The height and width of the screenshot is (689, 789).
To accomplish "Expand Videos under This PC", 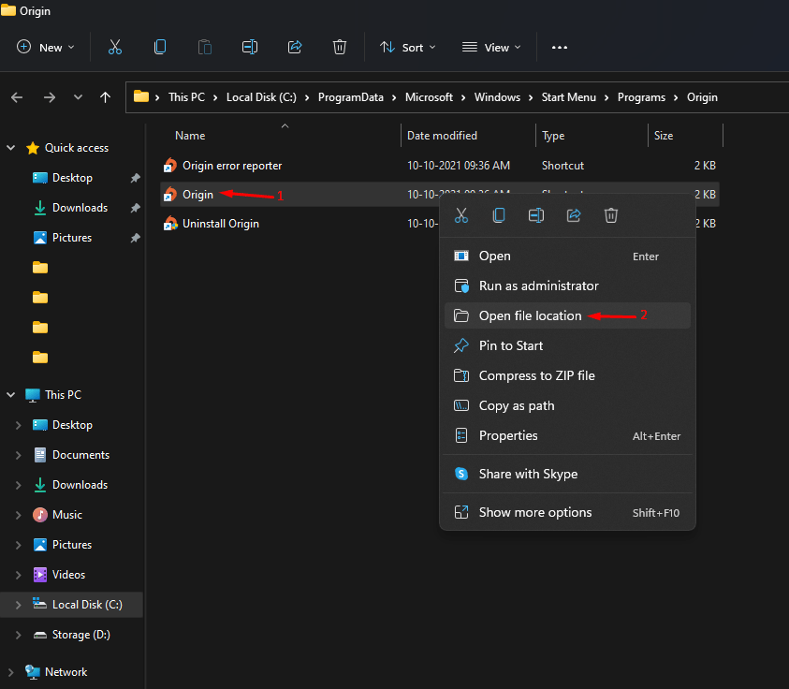I will 19,575.
